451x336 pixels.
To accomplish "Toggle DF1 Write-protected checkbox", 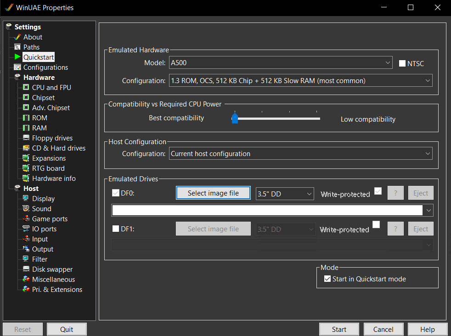I will click(376, 224).
